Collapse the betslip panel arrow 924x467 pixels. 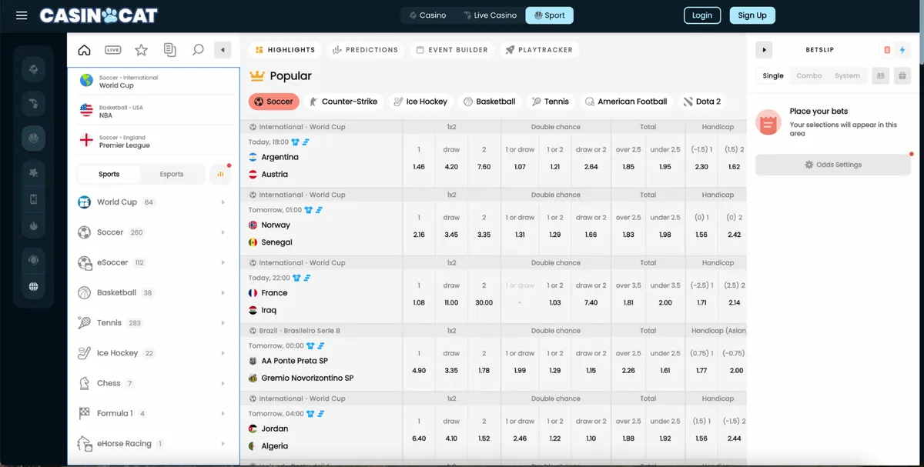click(764, 50)
